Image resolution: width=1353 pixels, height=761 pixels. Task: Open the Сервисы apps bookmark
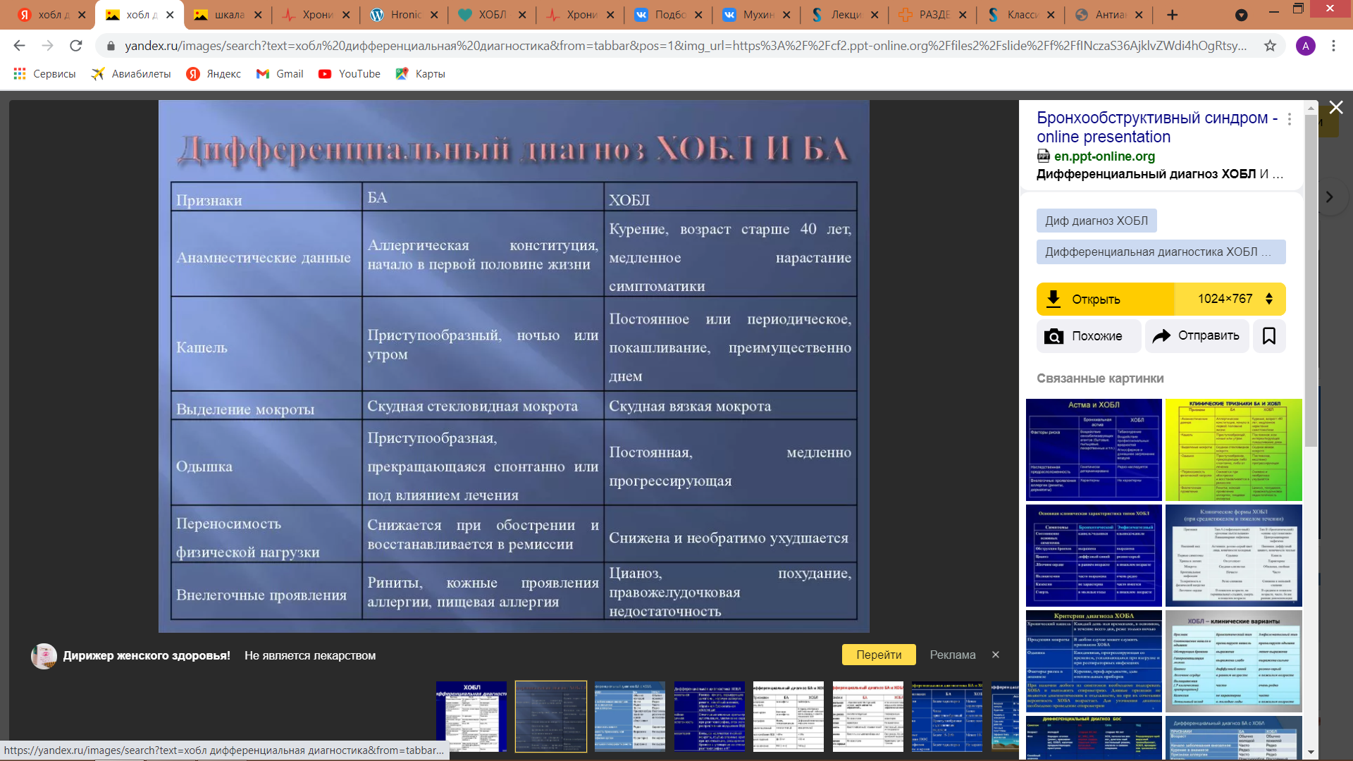click(x=44, y=74)
